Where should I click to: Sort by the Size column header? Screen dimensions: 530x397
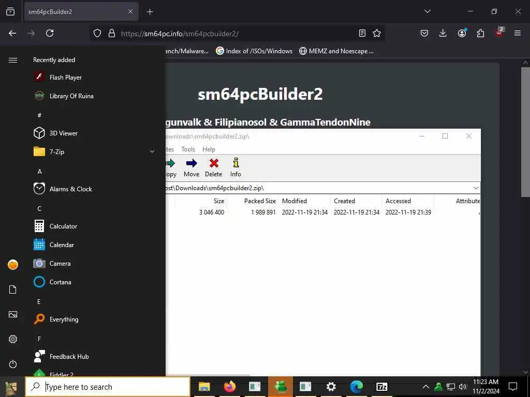(201, 201)
